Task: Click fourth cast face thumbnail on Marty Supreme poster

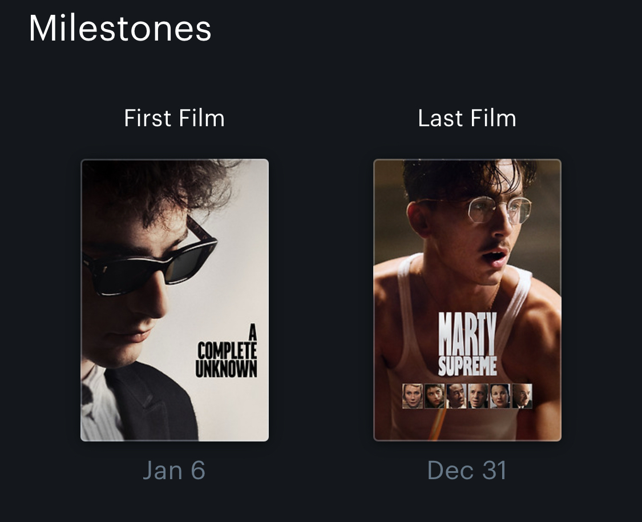Action: (478, 396)
